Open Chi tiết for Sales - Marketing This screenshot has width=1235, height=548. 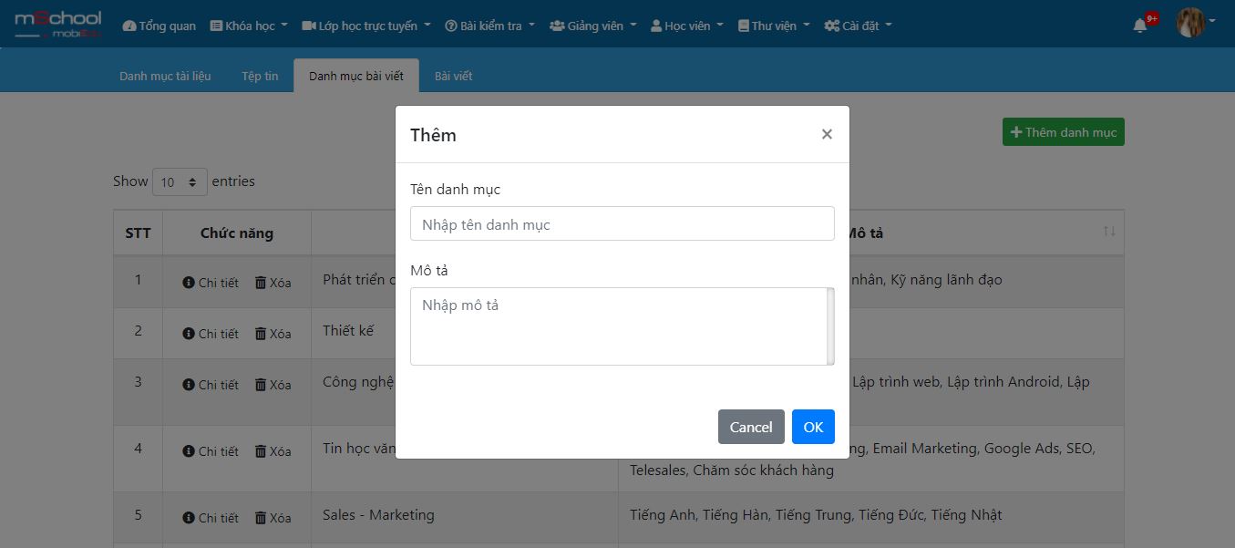pos(211,518)
